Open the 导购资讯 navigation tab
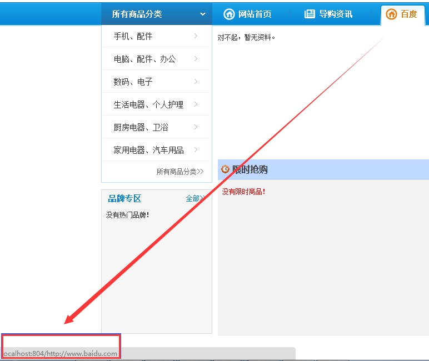The image size is (429, 361). (336, 14)
